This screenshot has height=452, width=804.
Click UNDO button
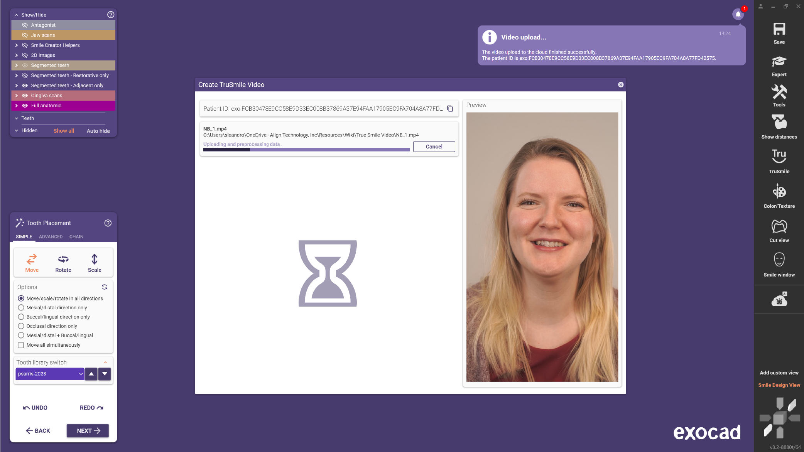[x=35, y=408]
